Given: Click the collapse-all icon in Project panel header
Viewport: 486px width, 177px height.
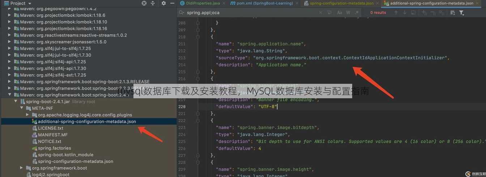Looking at the screenshot, I should click(153, 3).
